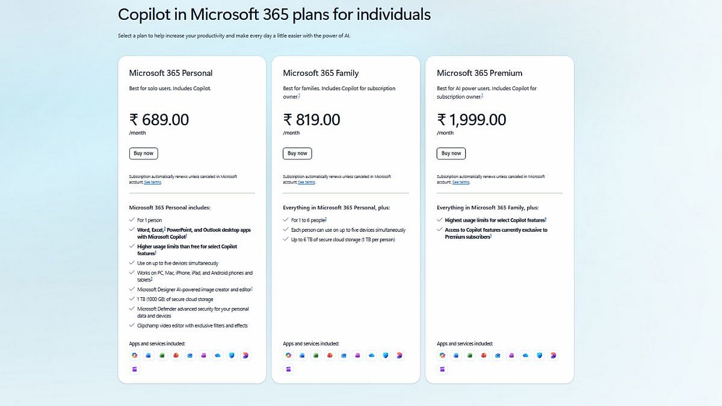Open See terms link under Personal plan
This screenshot has width=722, height=406.
pos(152,182)
